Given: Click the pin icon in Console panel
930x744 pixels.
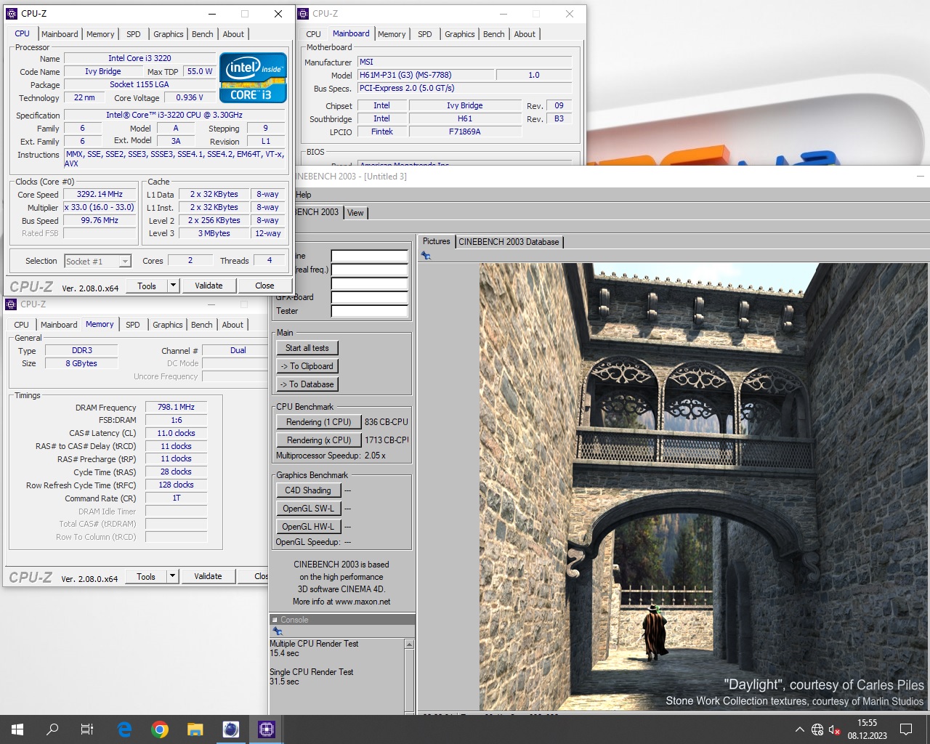Looking at the screenshot, I should 277,631.
